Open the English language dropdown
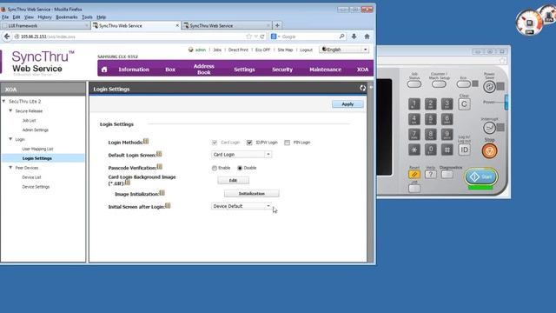556x313 pixels. pos(344,50)
